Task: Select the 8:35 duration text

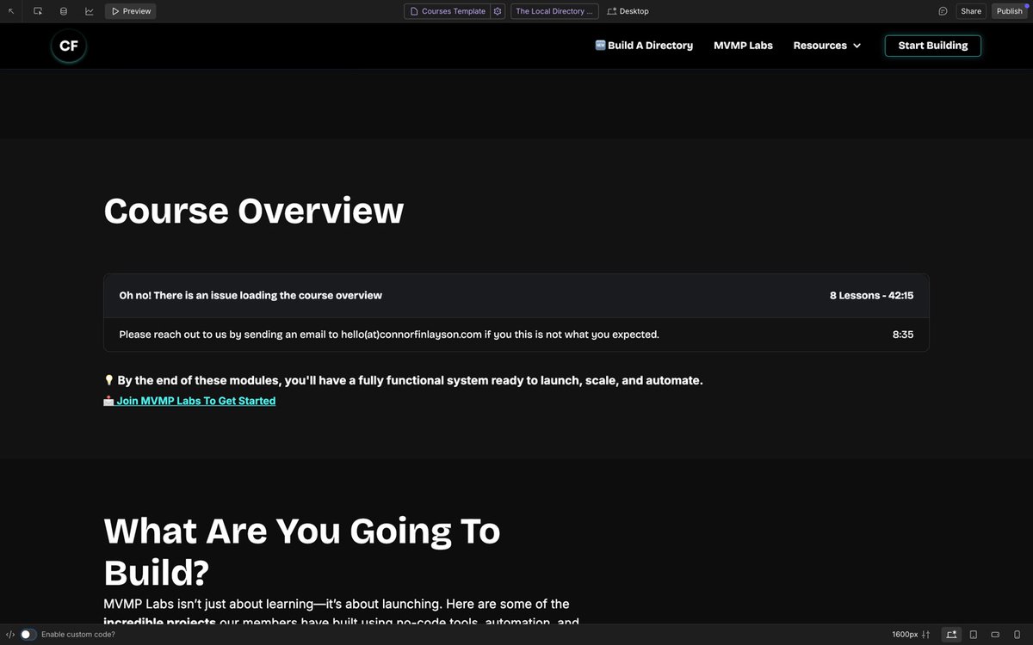Action: point(903,335)
